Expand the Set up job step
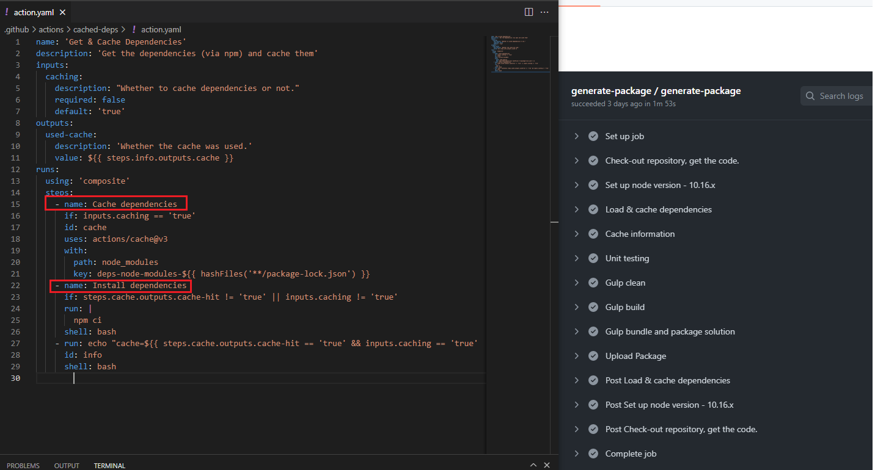The height and width of the screenshot is (470, 875). point(576,136)
